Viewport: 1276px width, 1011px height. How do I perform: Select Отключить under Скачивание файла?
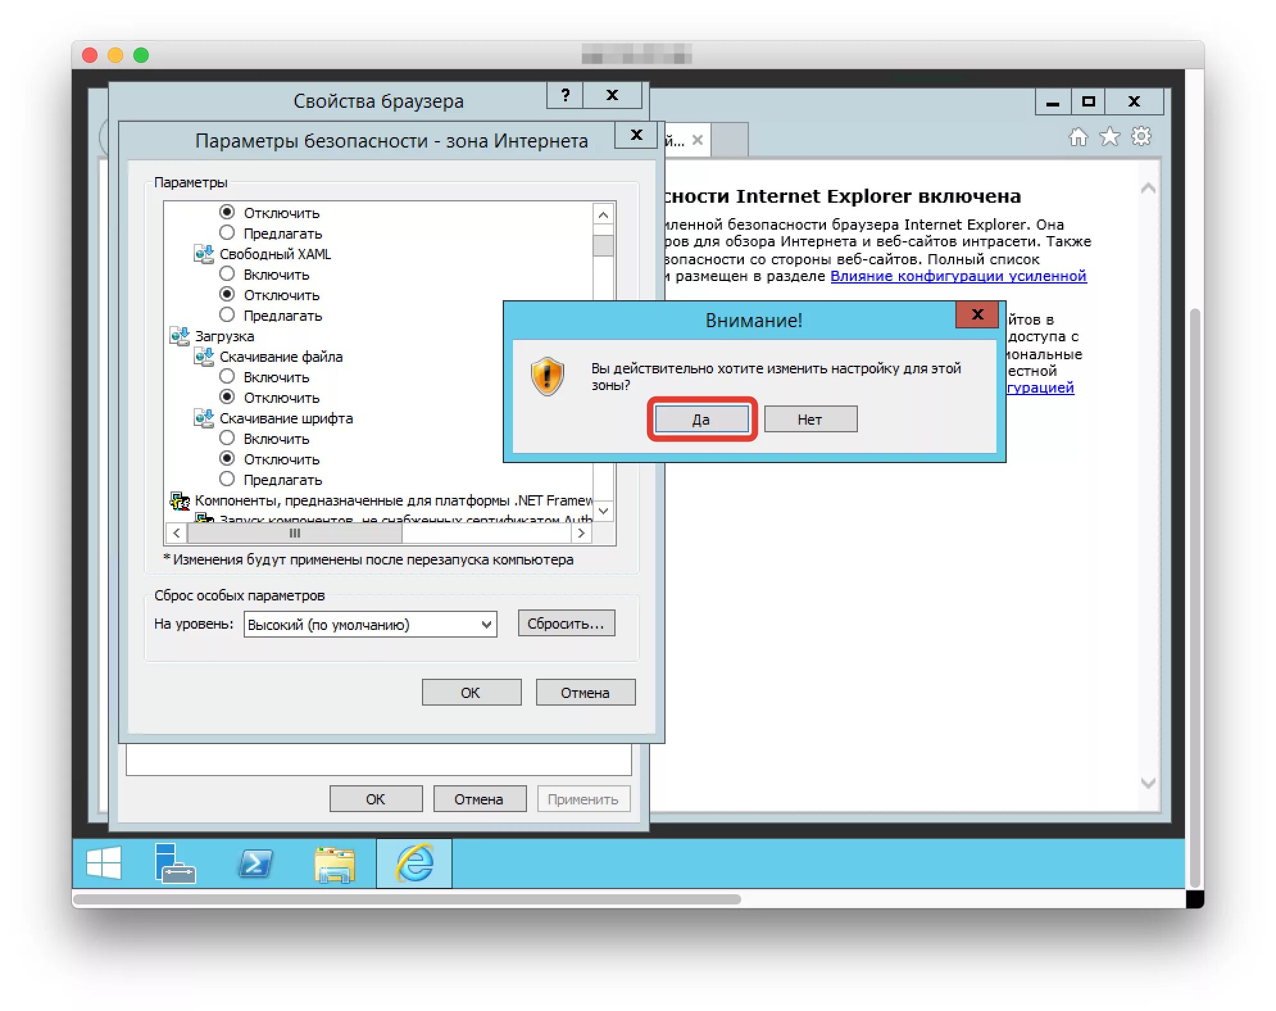pyautogui.click(x=227, y=396)
